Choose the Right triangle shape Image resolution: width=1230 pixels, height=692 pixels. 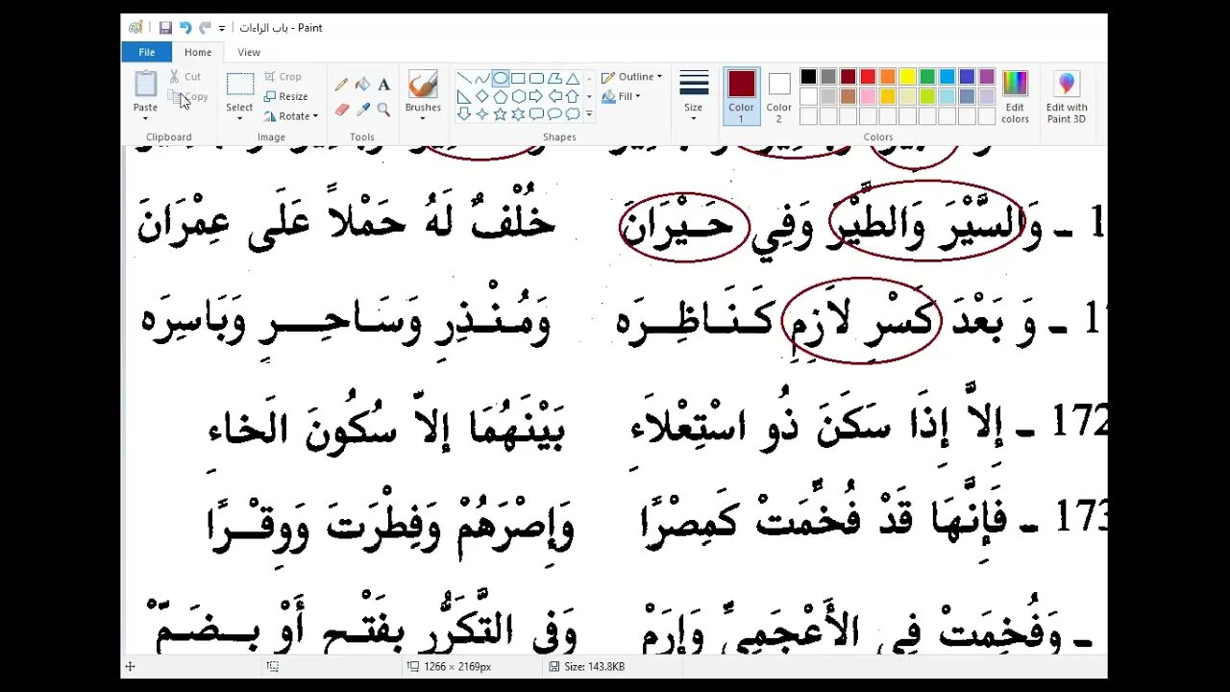[x=464, y=96]
